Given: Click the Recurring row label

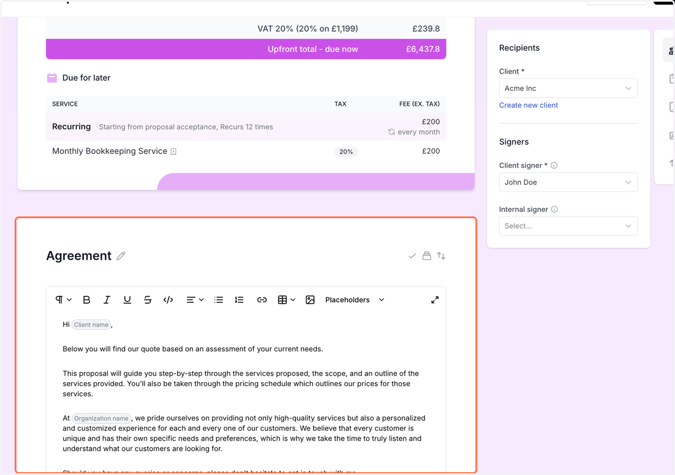Looking at the screenshot, I should [x=71, y=126].
